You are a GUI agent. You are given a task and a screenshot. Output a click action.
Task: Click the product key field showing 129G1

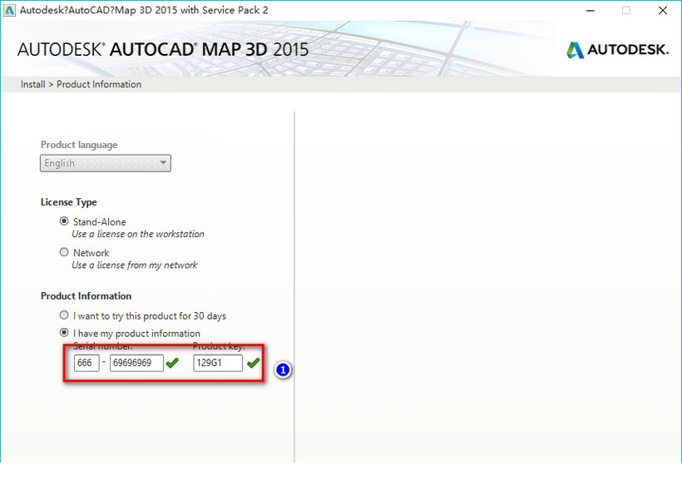click(218, 363)
